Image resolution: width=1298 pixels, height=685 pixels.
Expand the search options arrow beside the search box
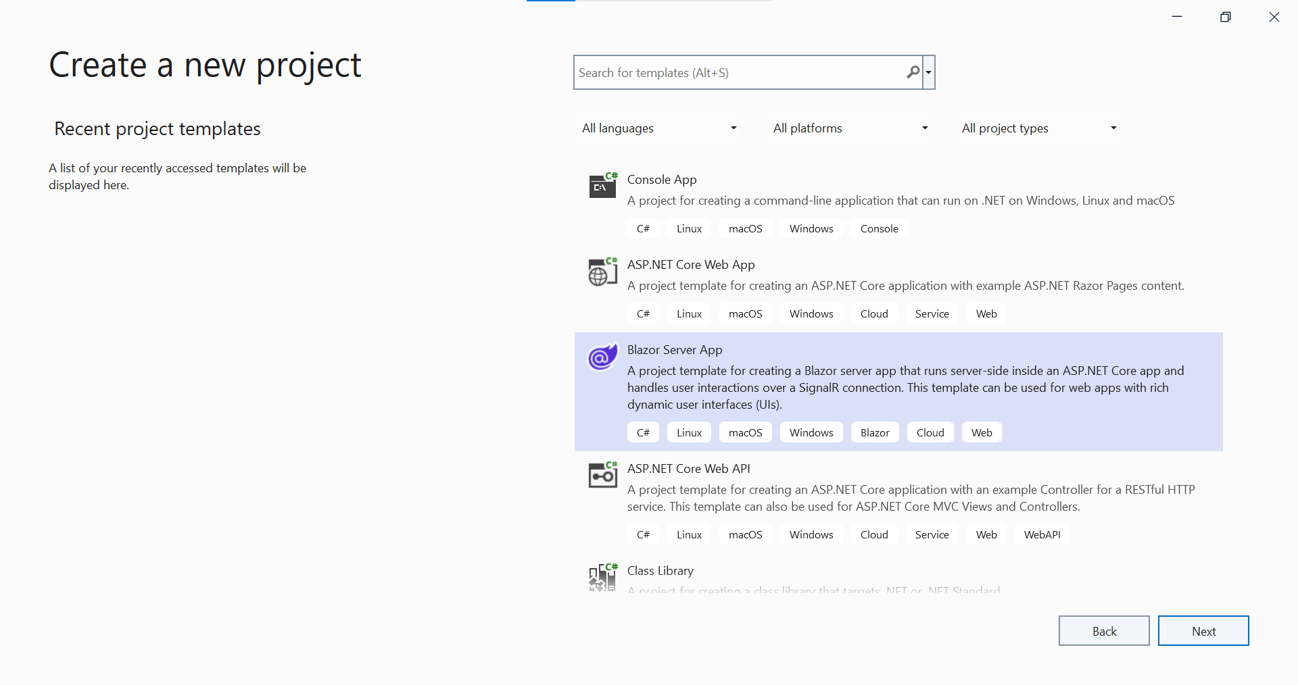928,72
